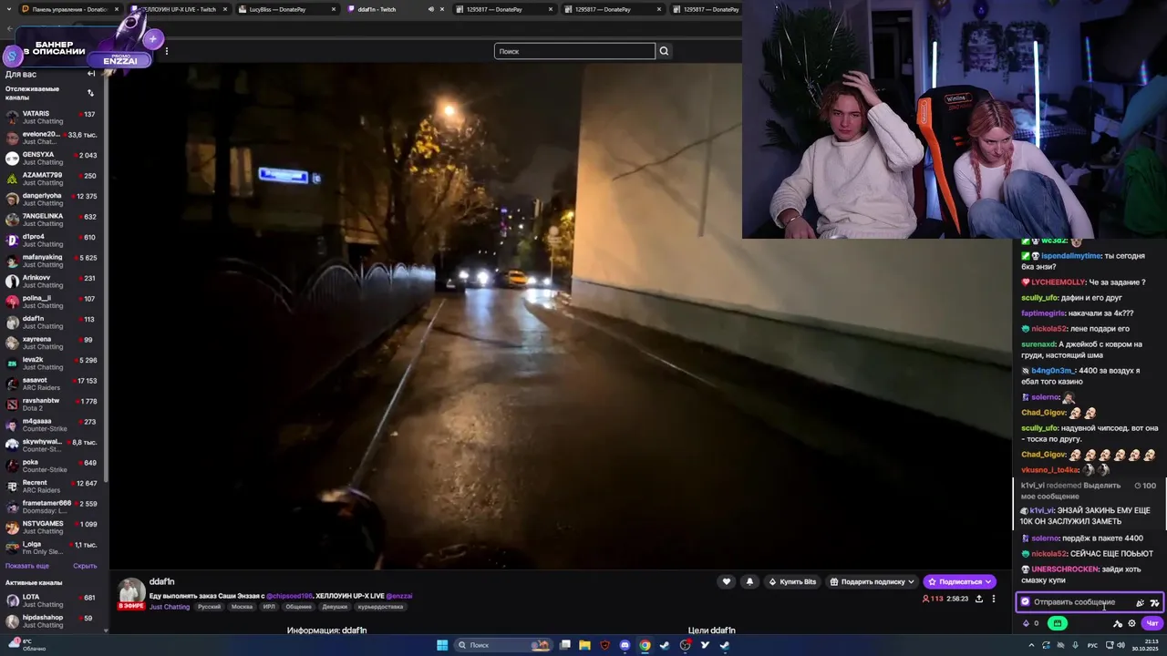
Task: Open Arinkovv channel avatar
Action: [x=12, y=282]
